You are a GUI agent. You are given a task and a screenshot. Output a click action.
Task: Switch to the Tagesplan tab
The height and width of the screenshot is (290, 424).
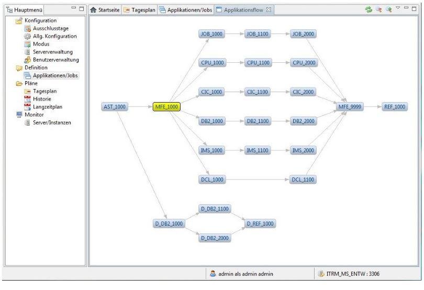140,10
